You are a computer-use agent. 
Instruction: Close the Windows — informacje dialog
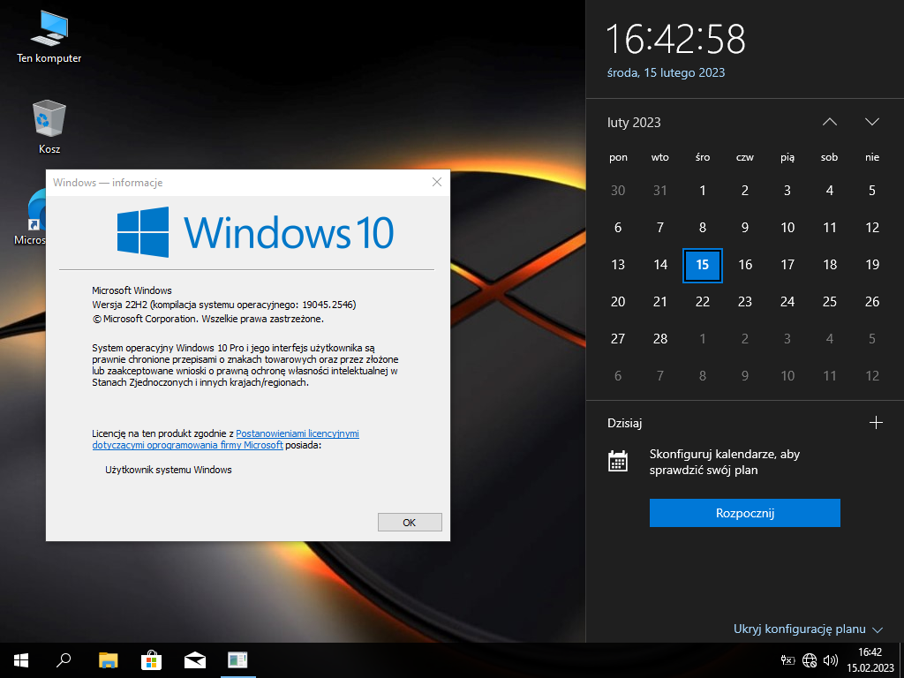(x=436, y=183)
